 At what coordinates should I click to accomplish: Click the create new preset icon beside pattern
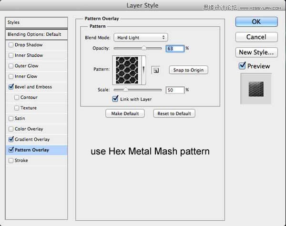click(x=155, y=70)
